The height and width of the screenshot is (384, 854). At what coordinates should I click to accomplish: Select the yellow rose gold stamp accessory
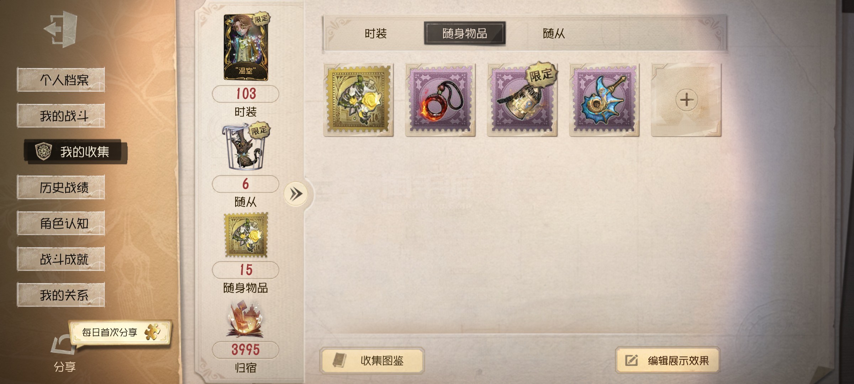pos(358,100)
